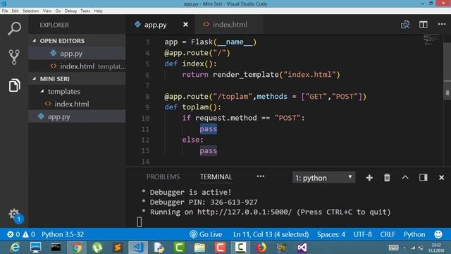Open the Debug menu
The image size is (451, 254).
coord(70,11)
